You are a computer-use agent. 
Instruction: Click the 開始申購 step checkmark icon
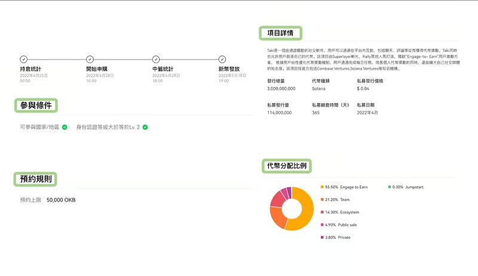[90, 59]
